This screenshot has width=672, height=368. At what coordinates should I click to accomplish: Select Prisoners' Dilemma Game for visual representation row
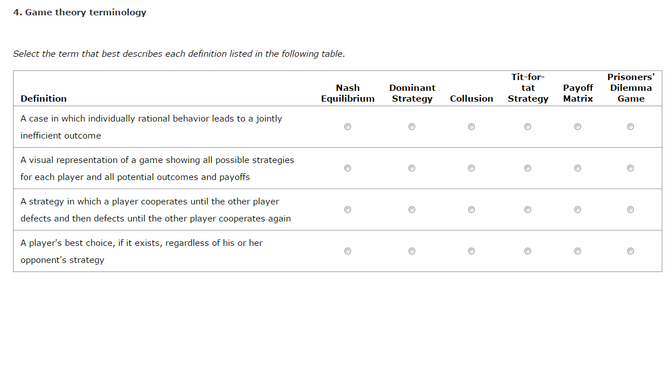pyautogui.click(x=630, y=168)
